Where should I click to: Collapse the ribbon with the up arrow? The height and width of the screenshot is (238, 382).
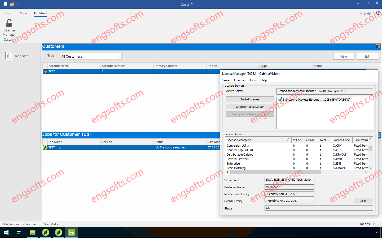click(361, 13)
